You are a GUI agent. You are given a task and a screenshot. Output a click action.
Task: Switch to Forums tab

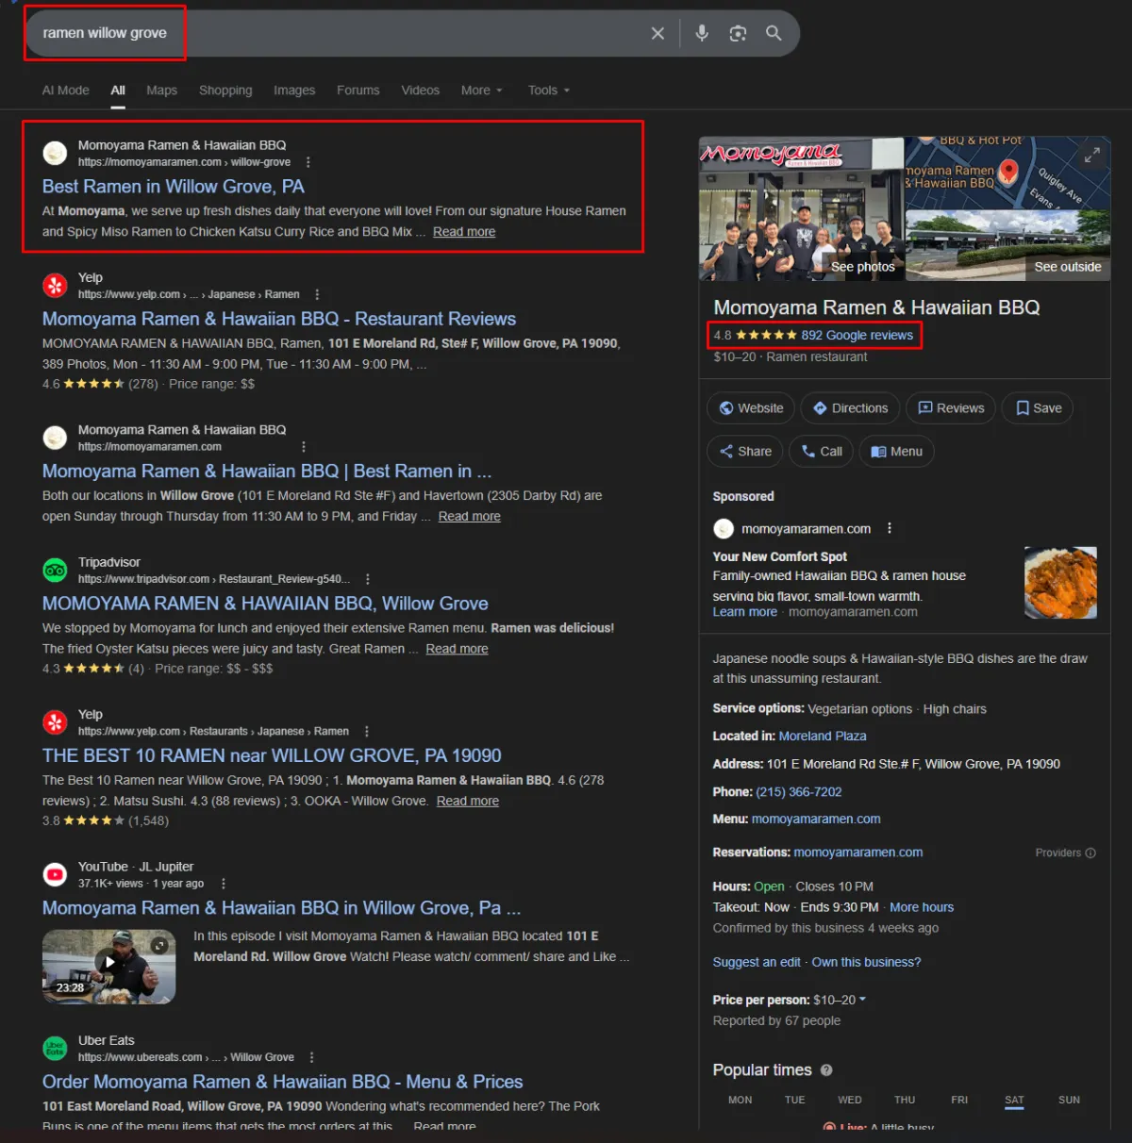click(358, 91)
